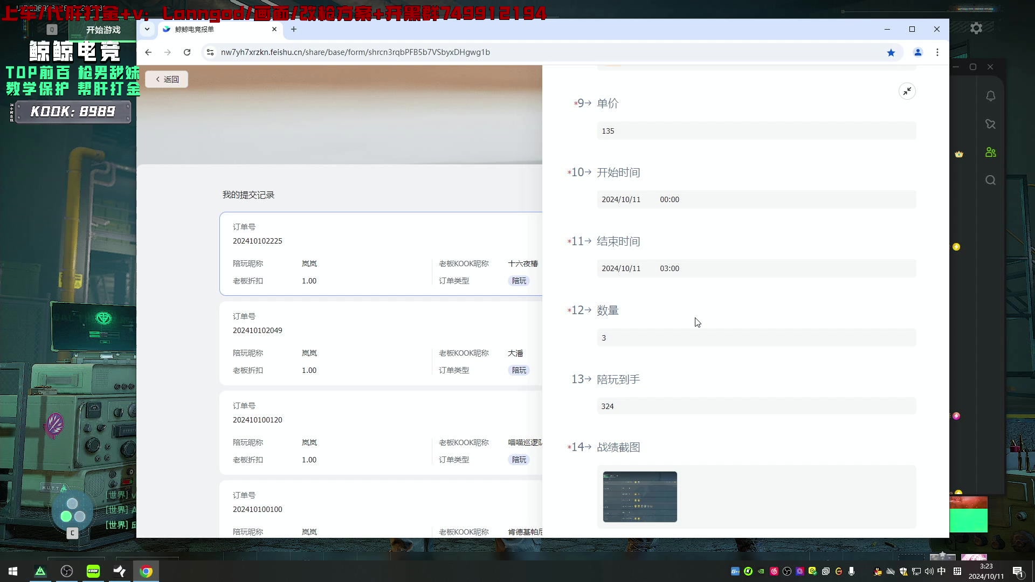Open Windows Security shield tray icon
The height and width of the screenshot is (582, 1035).
point(903,571)
